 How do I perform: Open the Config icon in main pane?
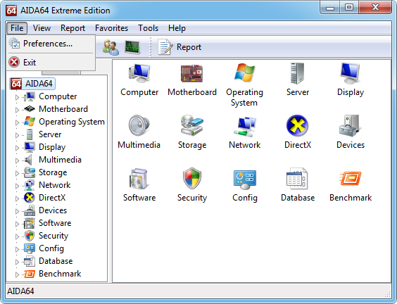click(x=244, y=179)
